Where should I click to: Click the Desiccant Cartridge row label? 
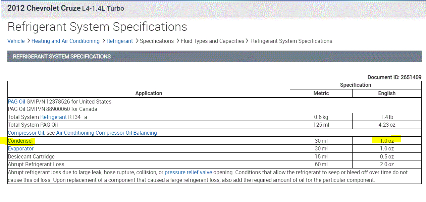point(31,156)
